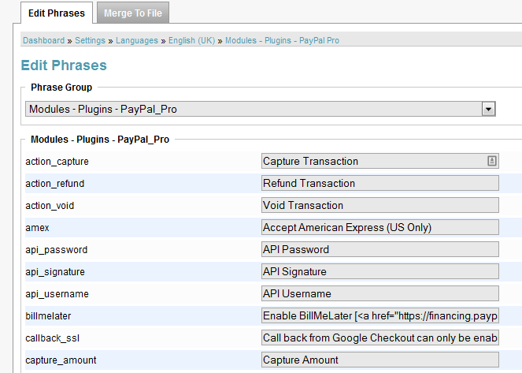This screenshot has width=522, height=373.
Task: Open Languages breadcrumb link
Action: tap(137, 40)
